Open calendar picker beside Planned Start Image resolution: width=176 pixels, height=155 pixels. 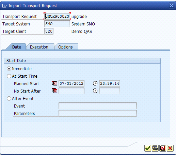tap(54, 83)
